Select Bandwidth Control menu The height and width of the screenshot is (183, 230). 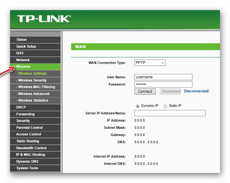pyautogui.click(x=35, y=148)
